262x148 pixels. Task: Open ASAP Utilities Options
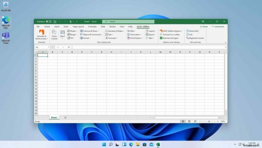pyautogui.click(x=171, y=31)
